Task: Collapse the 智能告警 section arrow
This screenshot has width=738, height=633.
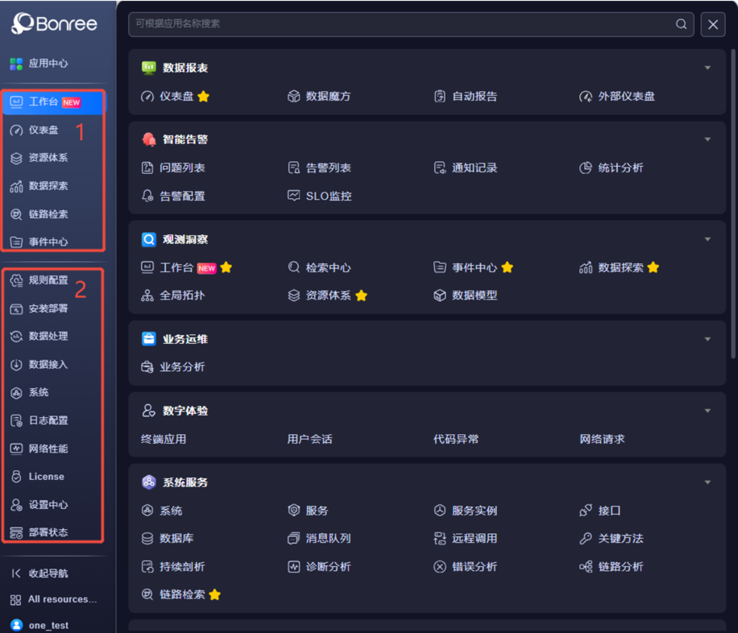Action: [708, 139]
